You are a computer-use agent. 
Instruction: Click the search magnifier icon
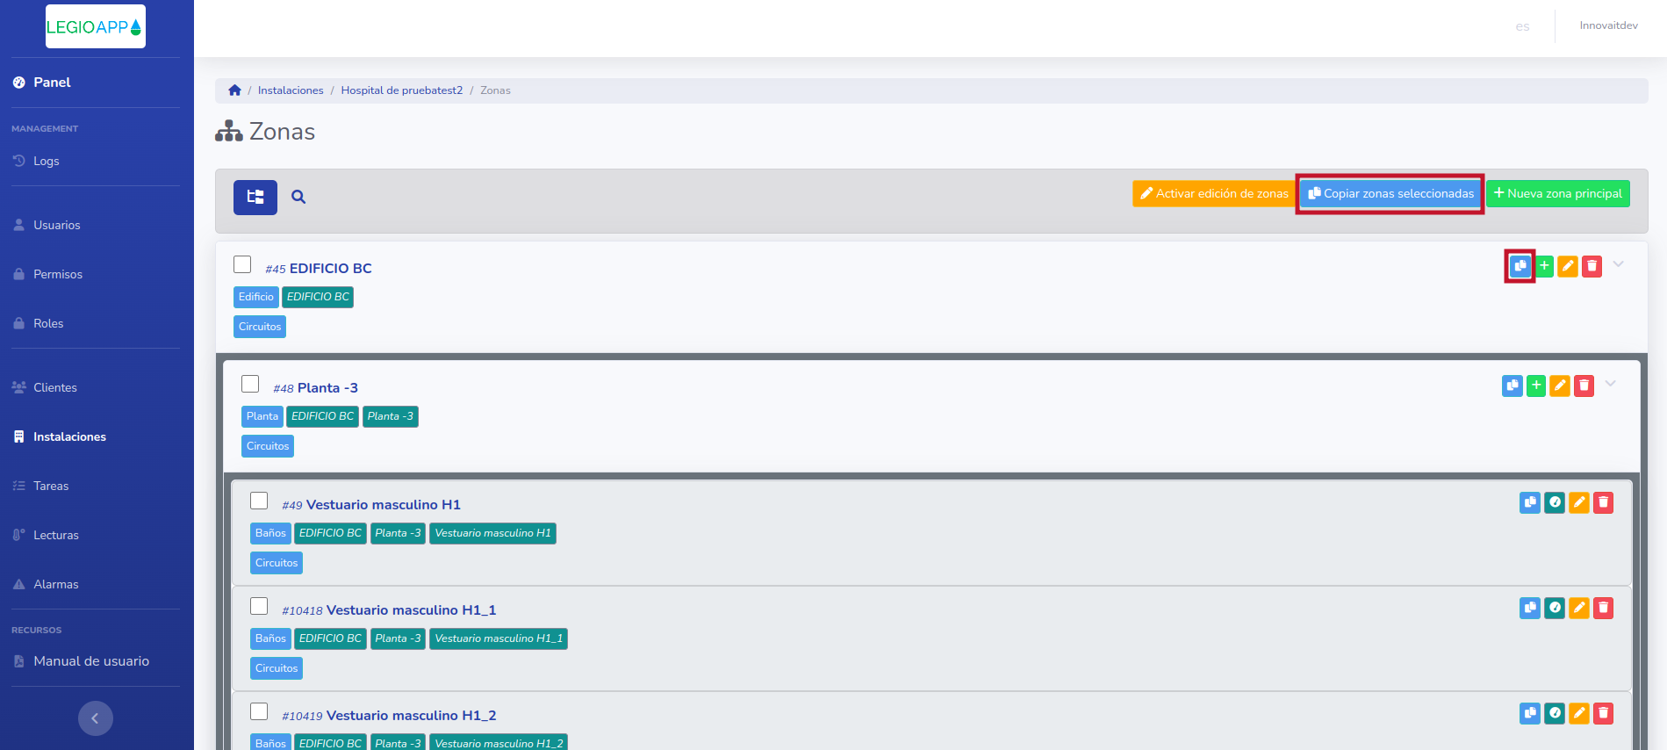(x=298, y=197)
